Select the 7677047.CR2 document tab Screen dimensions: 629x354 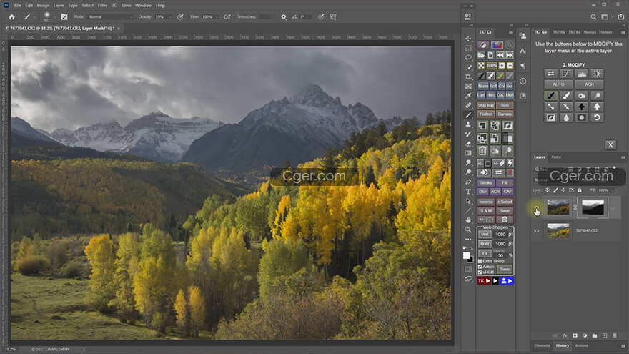tap(60, 29)
